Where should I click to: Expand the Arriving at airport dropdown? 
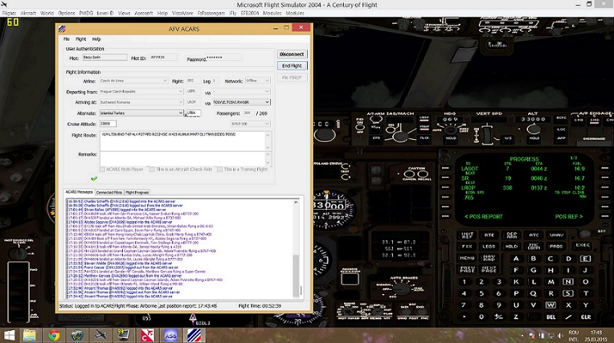[x=181, y=102]
